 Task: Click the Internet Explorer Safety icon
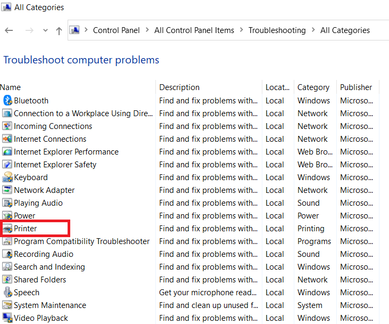[x=7, y=165]
